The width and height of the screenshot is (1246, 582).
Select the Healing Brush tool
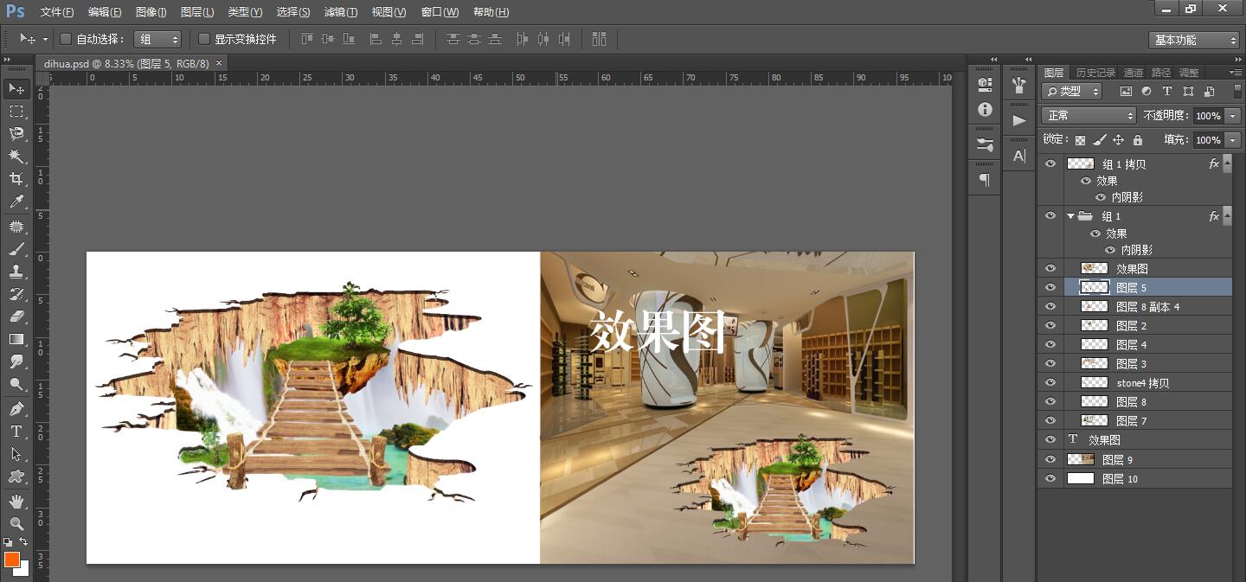pos(16,227)
